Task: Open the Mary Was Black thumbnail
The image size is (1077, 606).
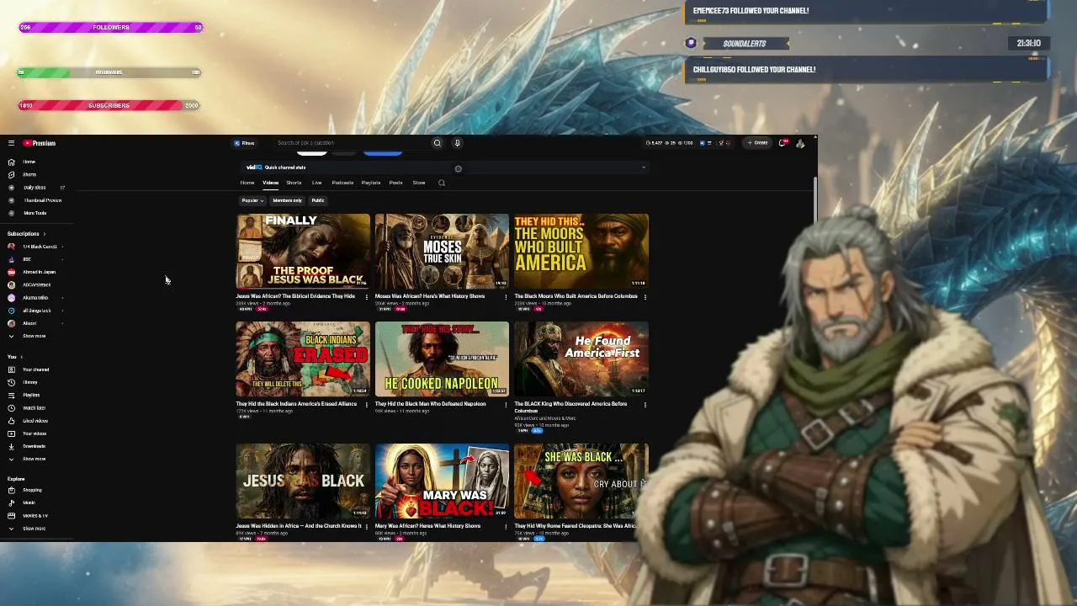Action: pyautogui.click(x=442, y=481)
